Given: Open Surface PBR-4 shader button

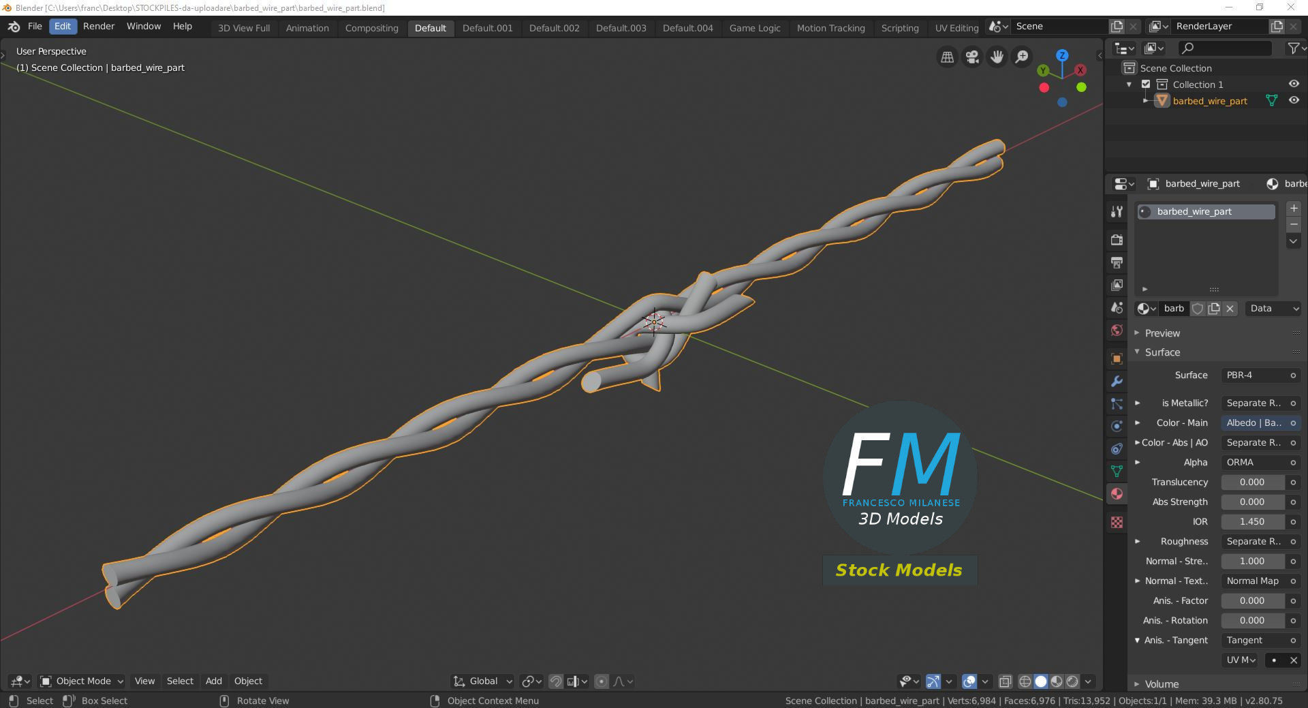Looking at the screenshot, I should point(1260,375).
